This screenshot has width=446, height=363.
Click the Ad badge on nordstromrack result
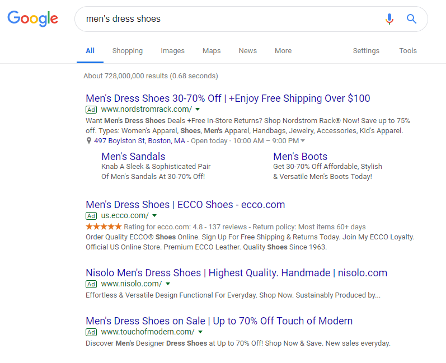coord(91,110)
